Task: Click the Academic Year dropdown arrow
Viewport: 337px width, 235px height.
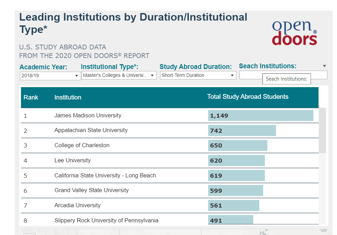Action: click(77, 75)
